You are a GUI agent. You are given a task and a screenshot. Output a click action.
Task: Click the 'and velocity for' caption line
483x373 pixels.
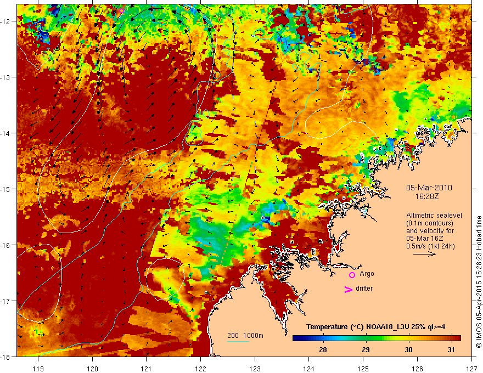pyautogui.click(x=430, y=231)
